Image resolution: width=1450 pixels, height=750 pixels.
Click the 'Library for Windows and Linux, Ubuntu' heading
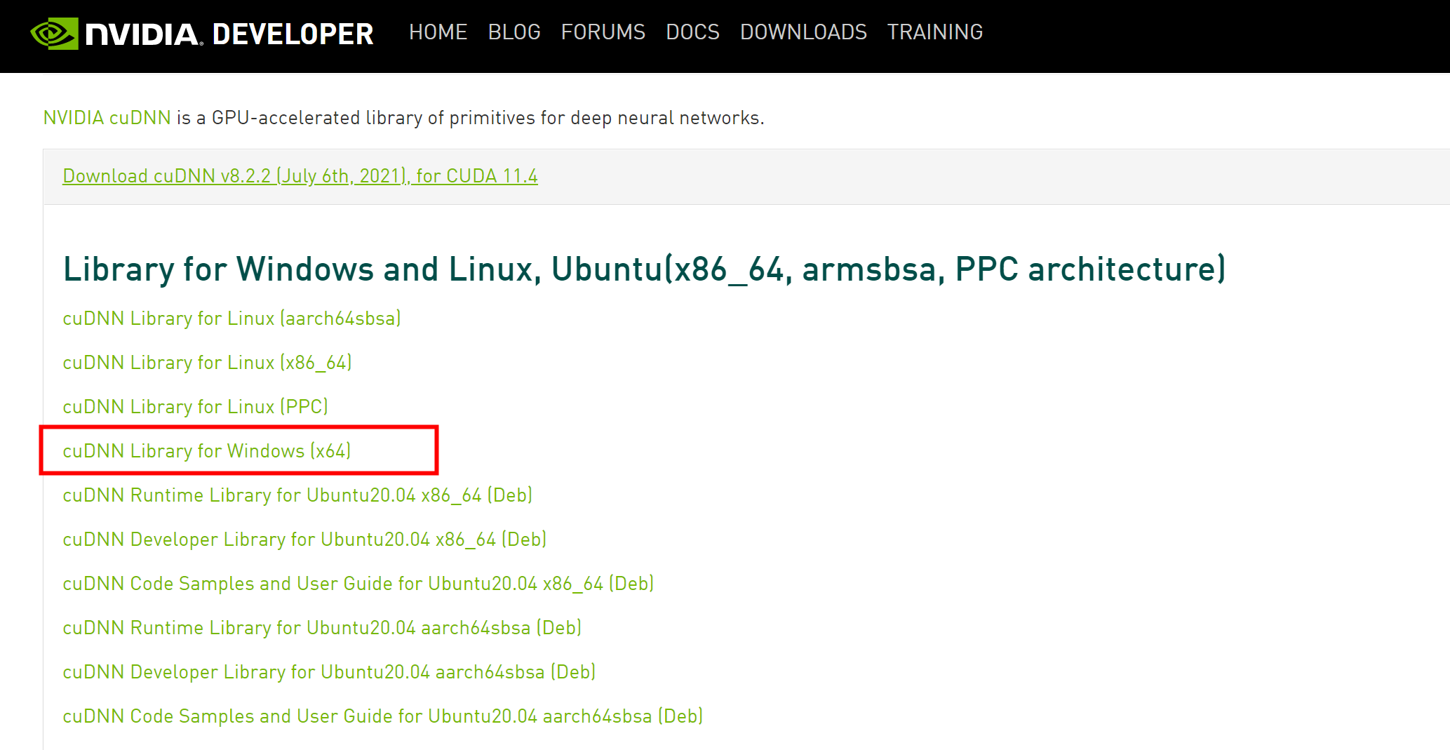[x=644, y=269]
